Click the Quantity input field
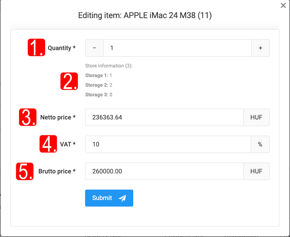Viewport: 290px width, 237px height. tap(178, 48)
